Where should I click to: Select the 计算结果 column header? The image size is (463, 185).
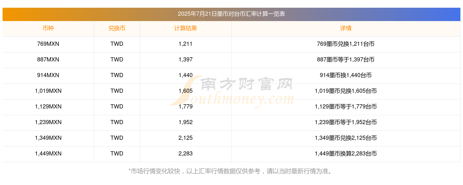tap(185, 28)
